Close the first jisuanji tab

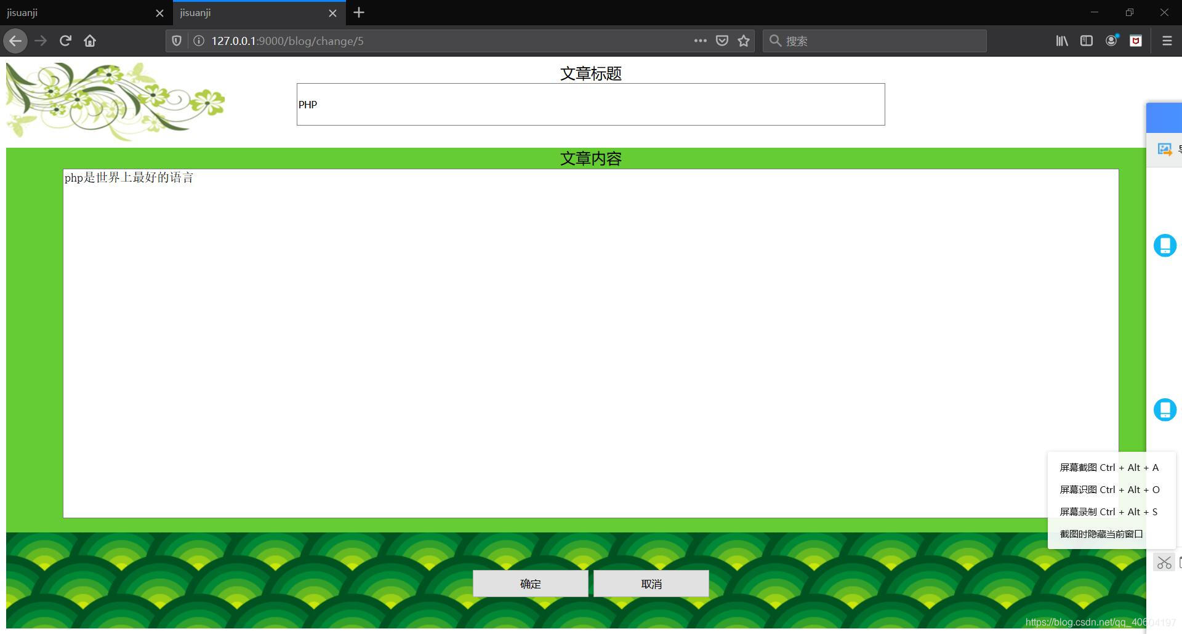pos(159,13)
